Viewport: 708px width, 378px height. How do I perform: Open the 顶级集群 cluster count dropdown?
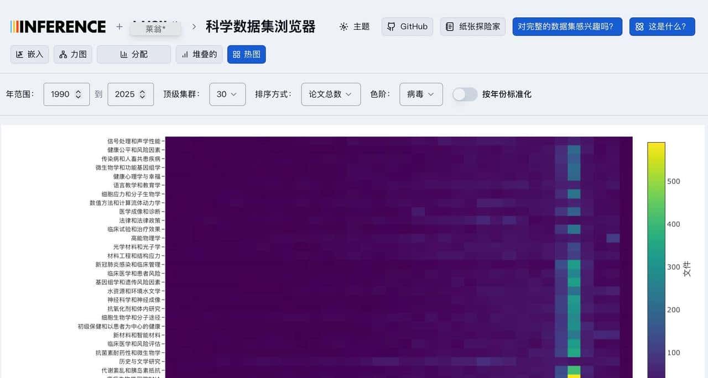point(227,94)
